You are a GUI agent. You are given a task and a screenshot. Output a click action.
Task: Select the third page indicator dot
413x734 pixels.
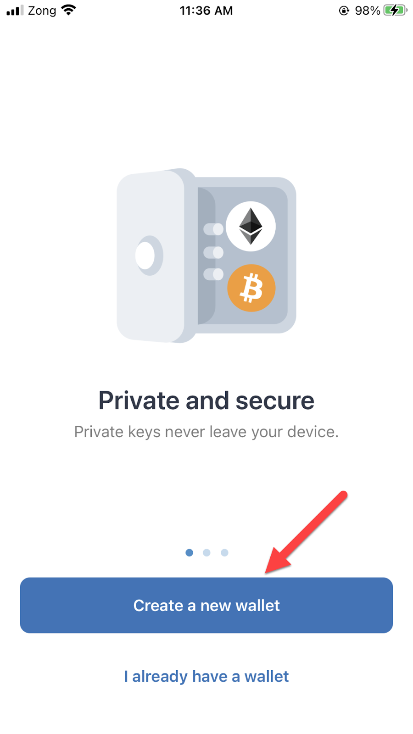tap(224, 552)
